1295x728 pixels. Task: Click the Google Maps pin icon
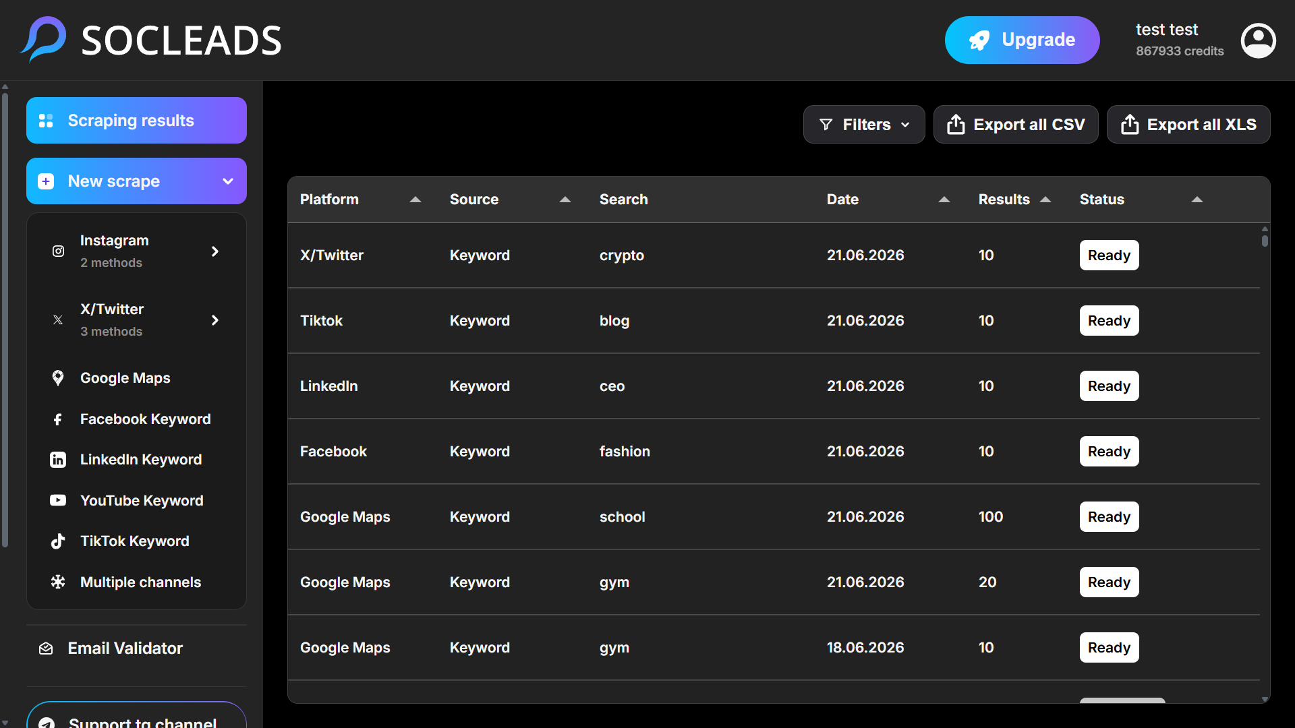[58, 378]
